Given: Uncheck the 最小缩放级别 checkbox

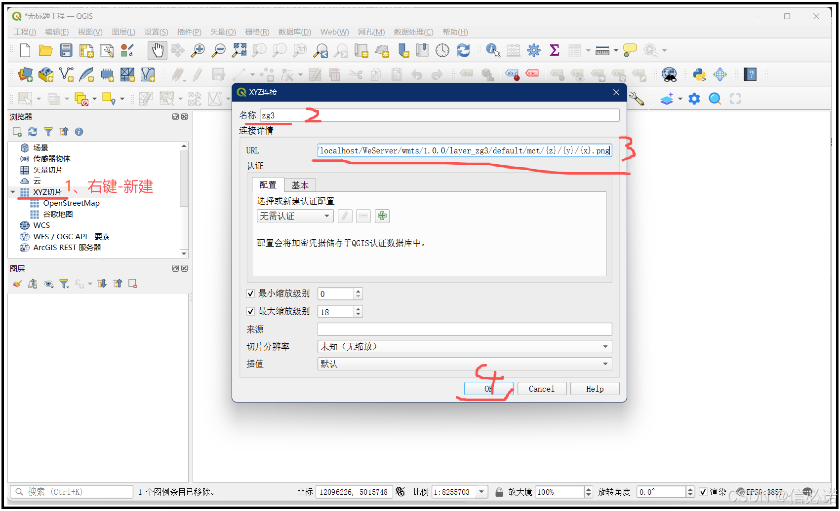Looking at the screenshot, I should 251,293.
